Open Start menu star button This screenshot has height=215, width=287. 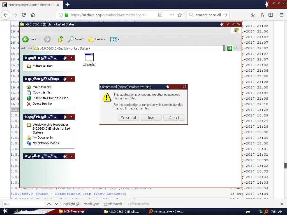pos(5,211)
